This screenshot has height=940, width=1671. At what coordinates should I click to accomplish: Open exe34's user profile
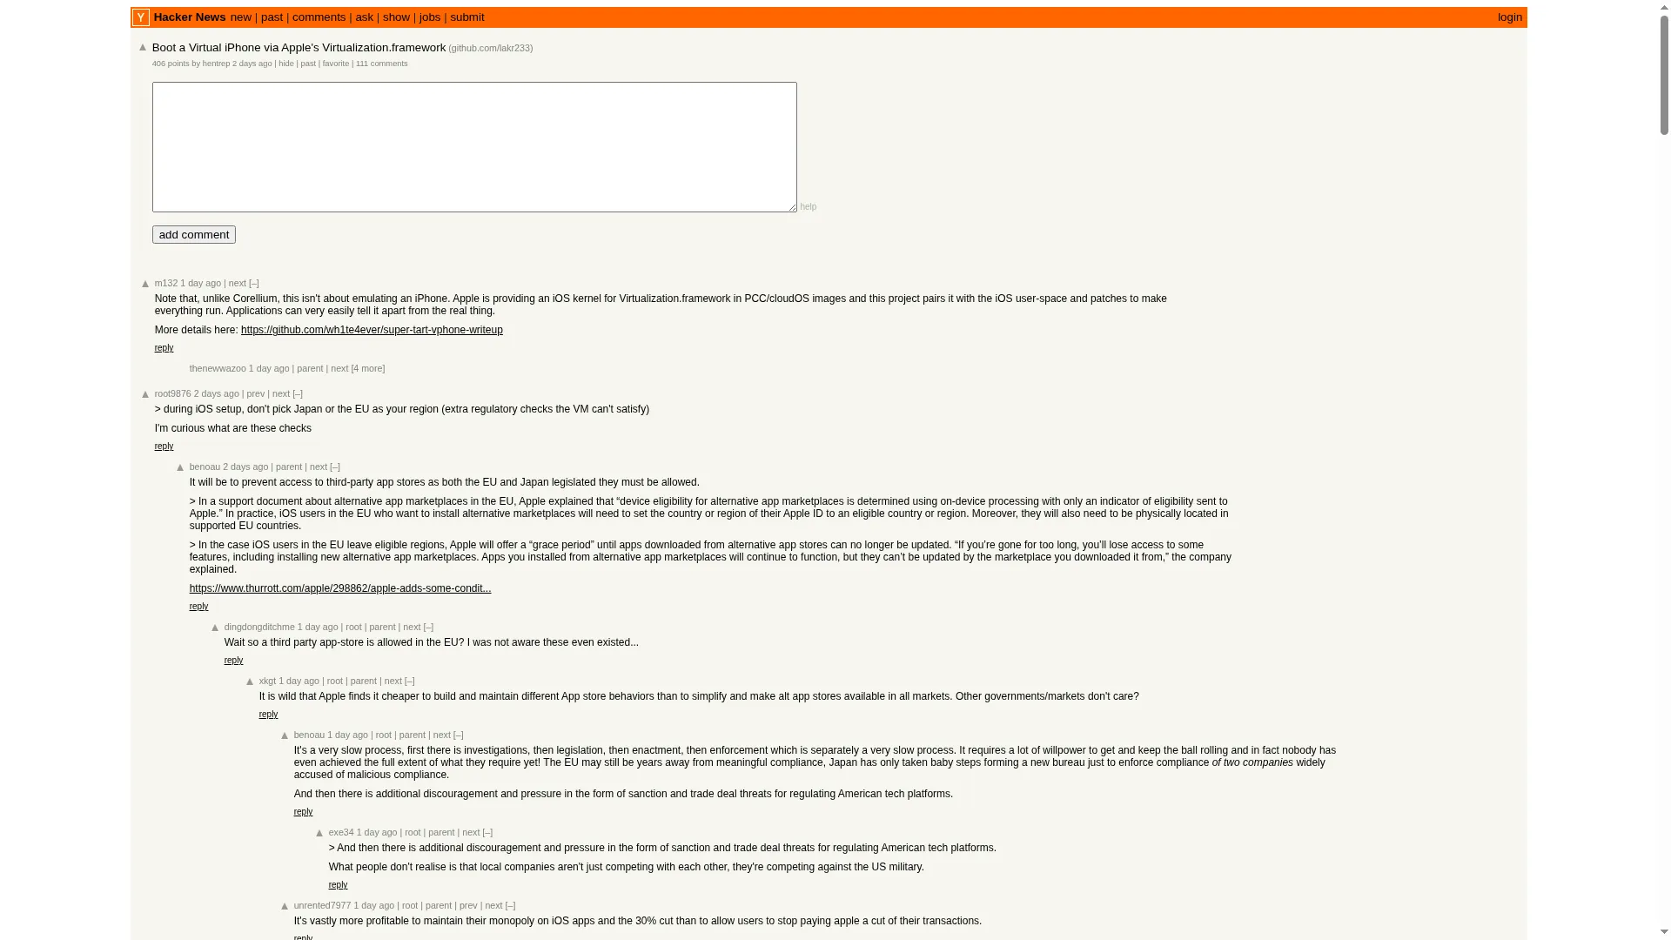(341, 832)
